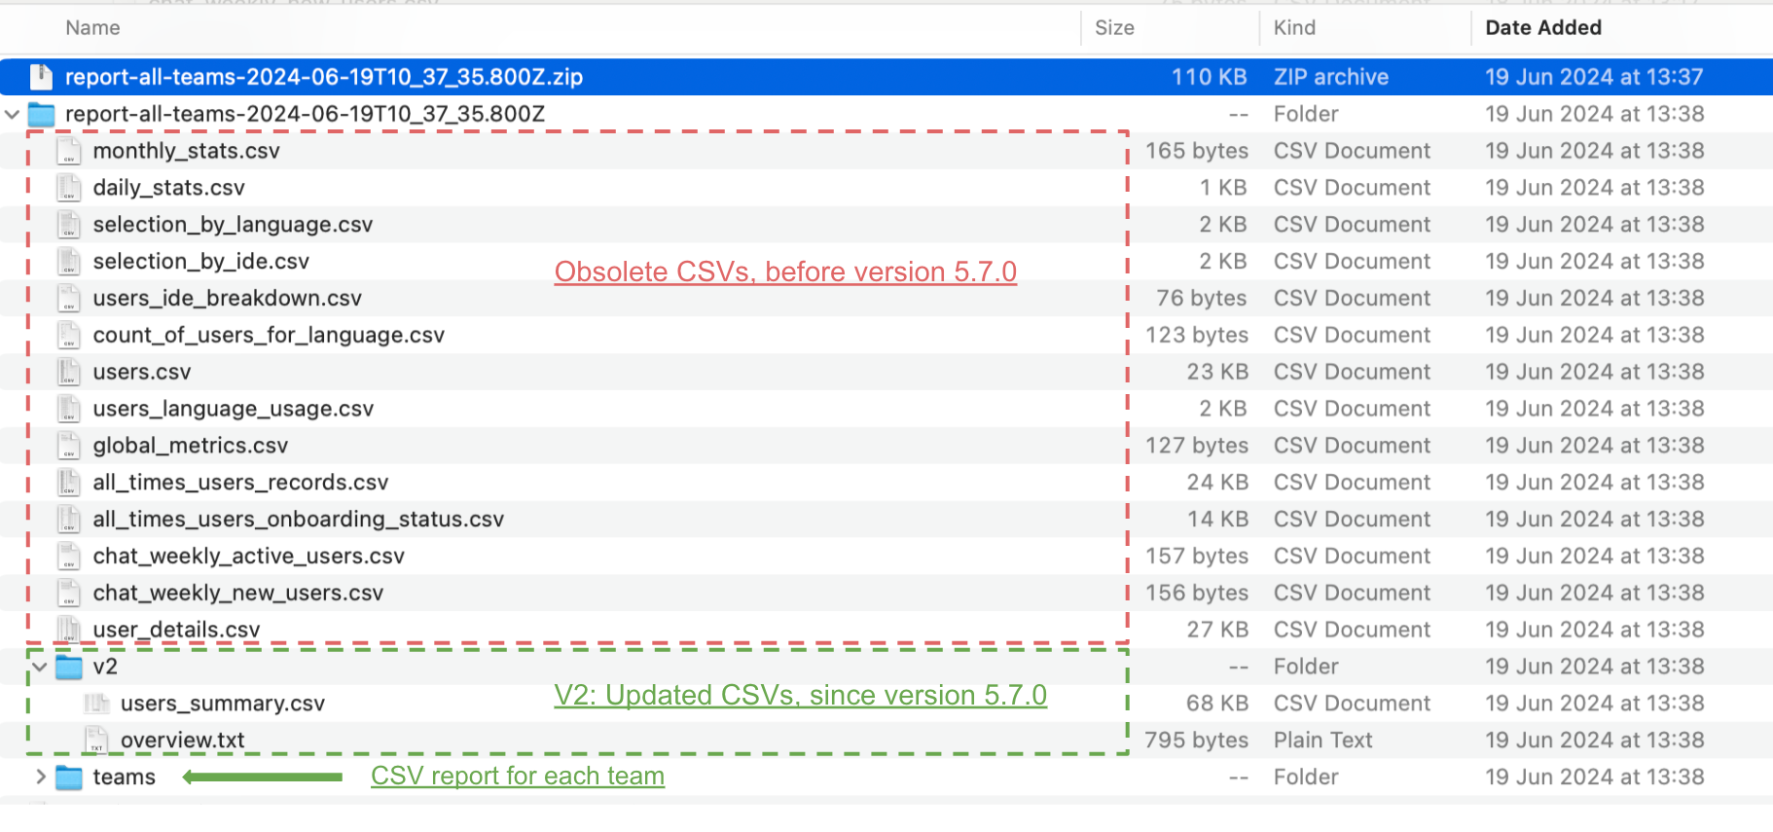Sort by the Kind column header

click(1294, 28)
